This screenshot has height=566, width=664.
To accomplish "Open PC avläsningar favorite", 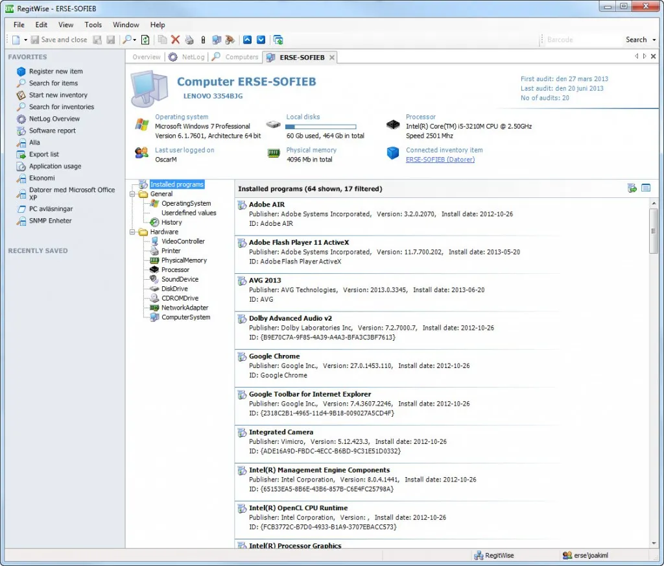I will tap(51, 208).
